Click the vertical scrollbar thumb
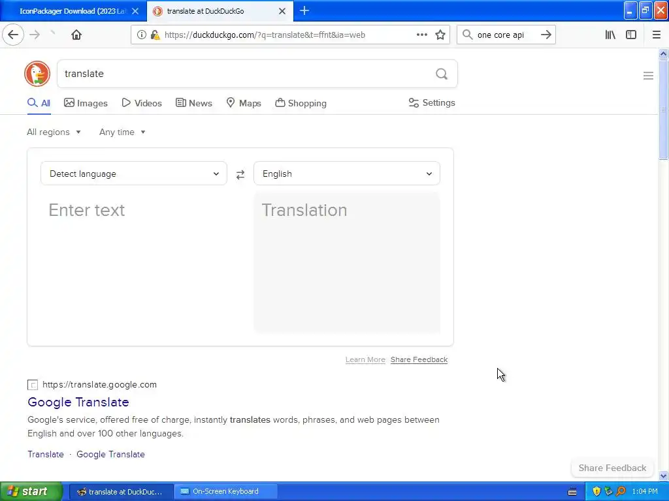Image resolution: width=669 pixels, height=501 pixels. click(x=663, y=110)
